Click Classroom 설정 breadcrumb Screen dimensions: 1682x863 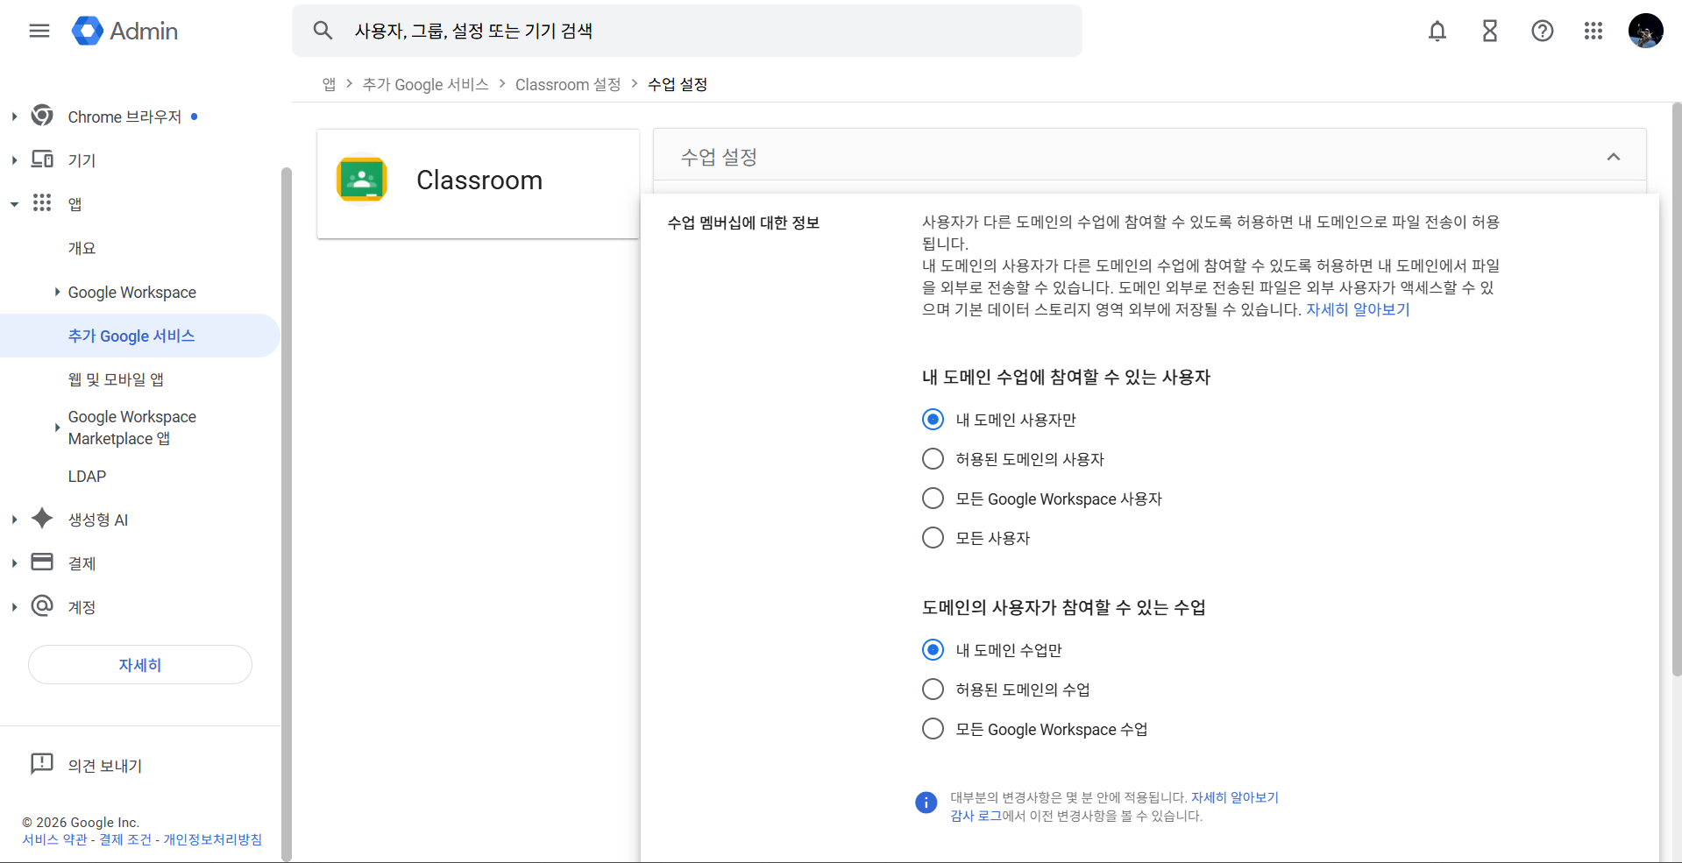click(568, 84)
